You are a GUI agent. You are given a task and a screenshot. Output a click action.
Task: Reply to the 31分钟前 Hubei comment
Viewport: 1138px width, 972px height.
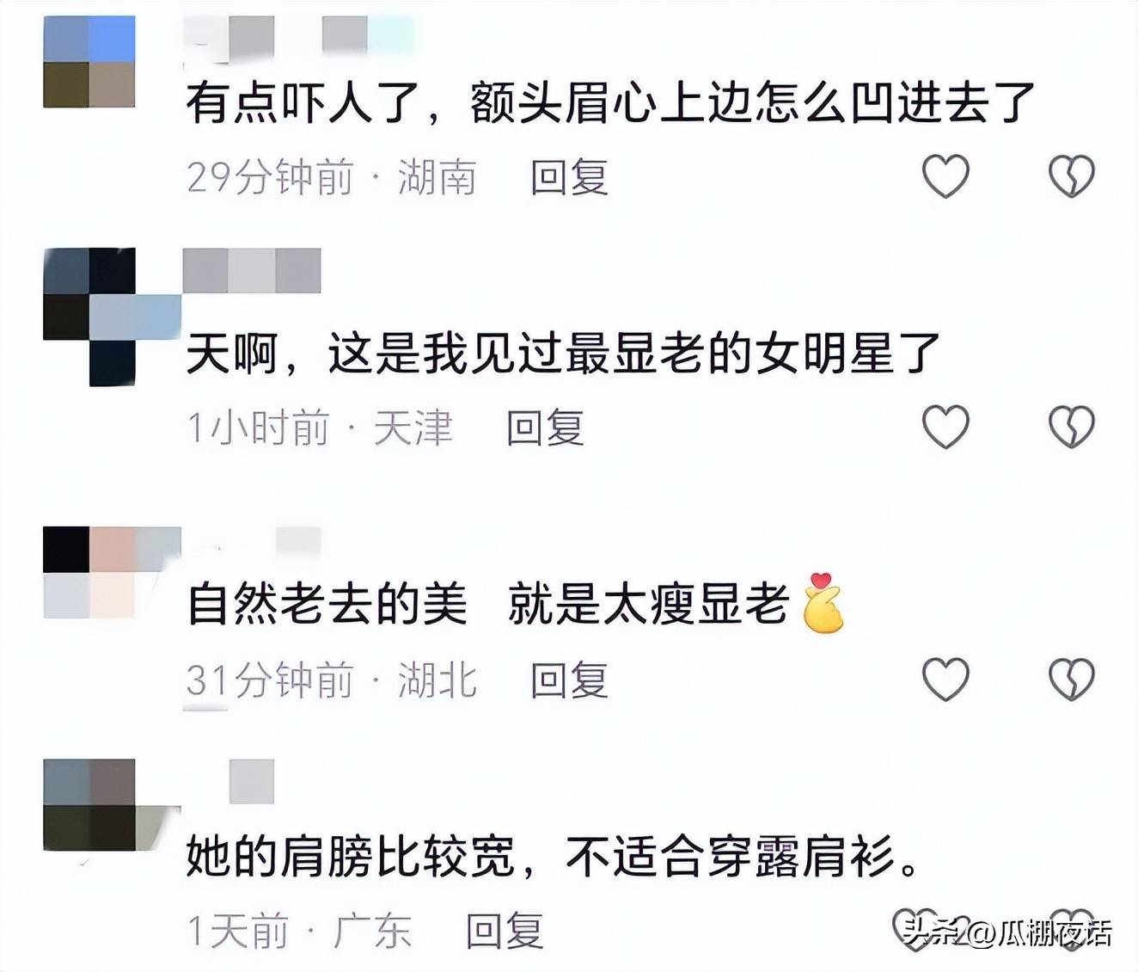(569, 680)
